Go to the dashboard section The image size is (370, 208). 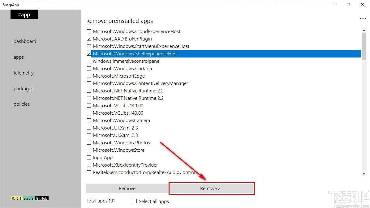pyautogui.click(x=25, y=41)
